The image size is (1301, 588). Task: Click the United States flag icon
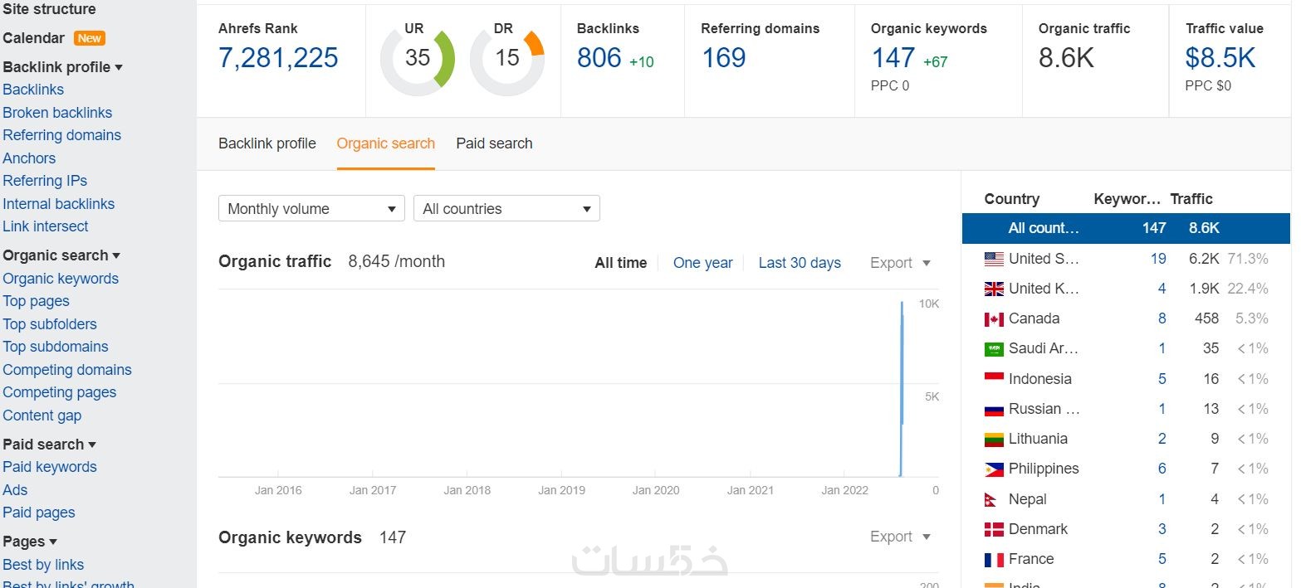[994, 259]
